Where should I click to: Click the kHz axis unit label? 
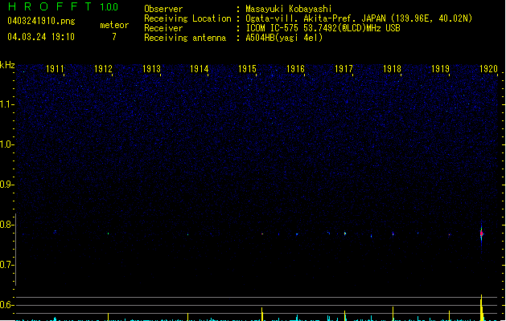pyautogui.click(x=7, y=64)
